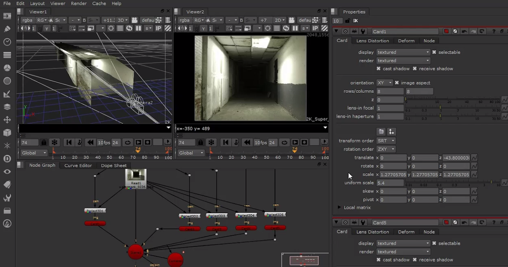
Task: Switch to the Curve Editor tab
Action: (78, 165)
